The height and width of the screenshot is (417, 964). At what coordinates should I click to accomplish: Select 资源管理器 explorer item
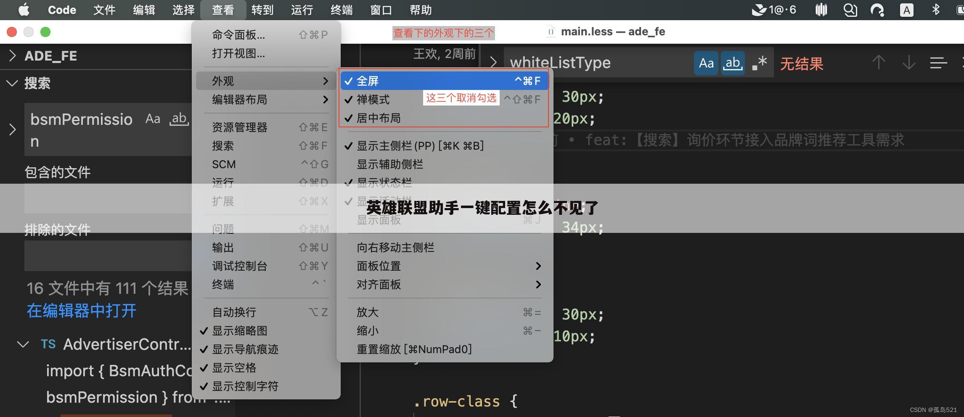[266, 127]
